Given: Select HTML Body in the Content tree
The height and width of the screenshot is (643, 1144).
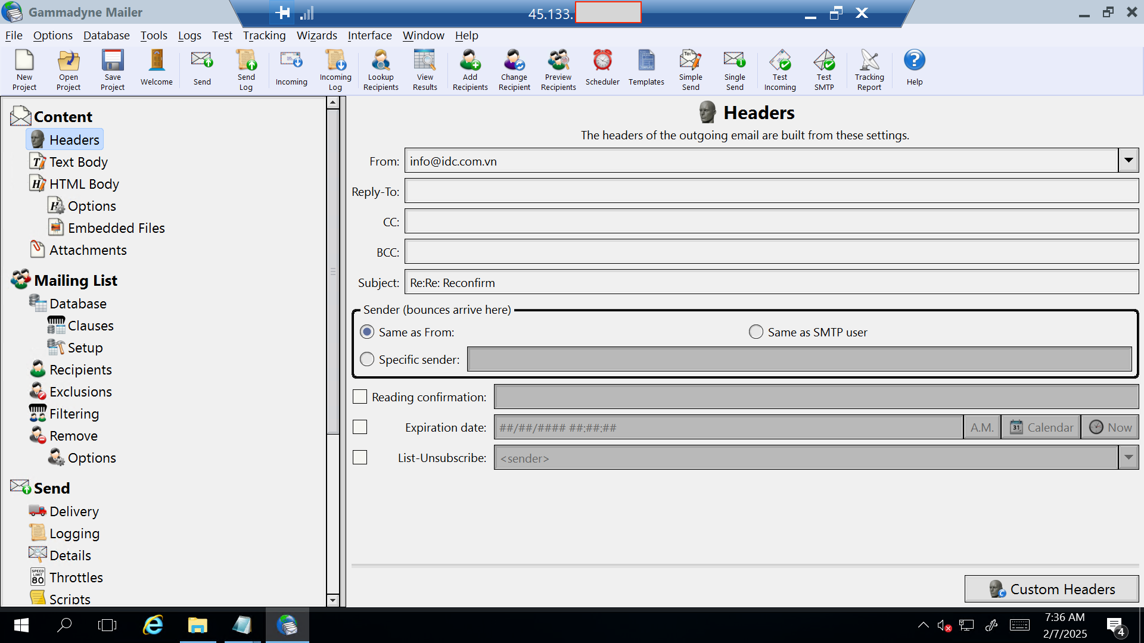Looking at the screenshot, I should 84,184.
